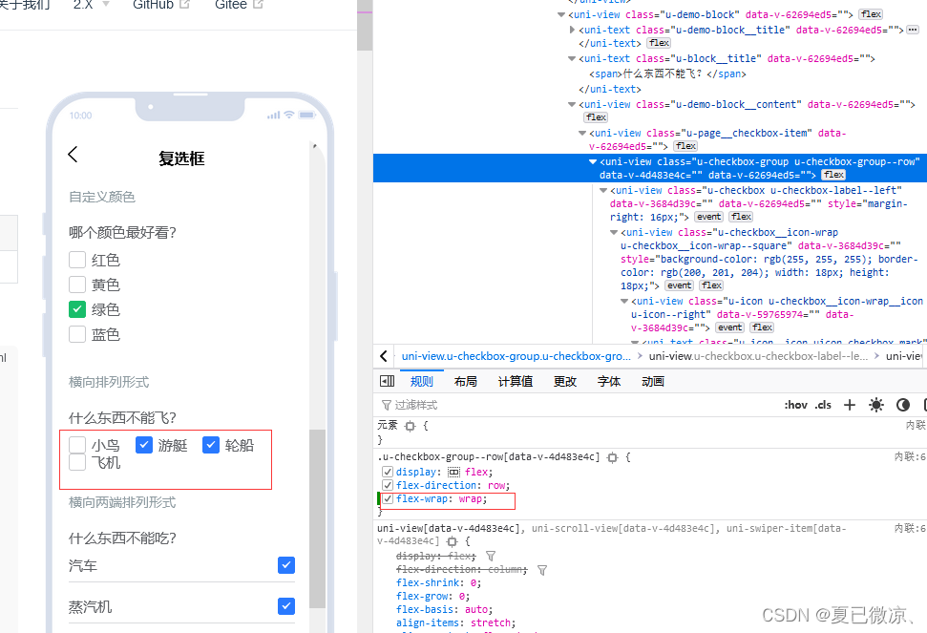Check the 黄色 checkbox

[77, 285]
